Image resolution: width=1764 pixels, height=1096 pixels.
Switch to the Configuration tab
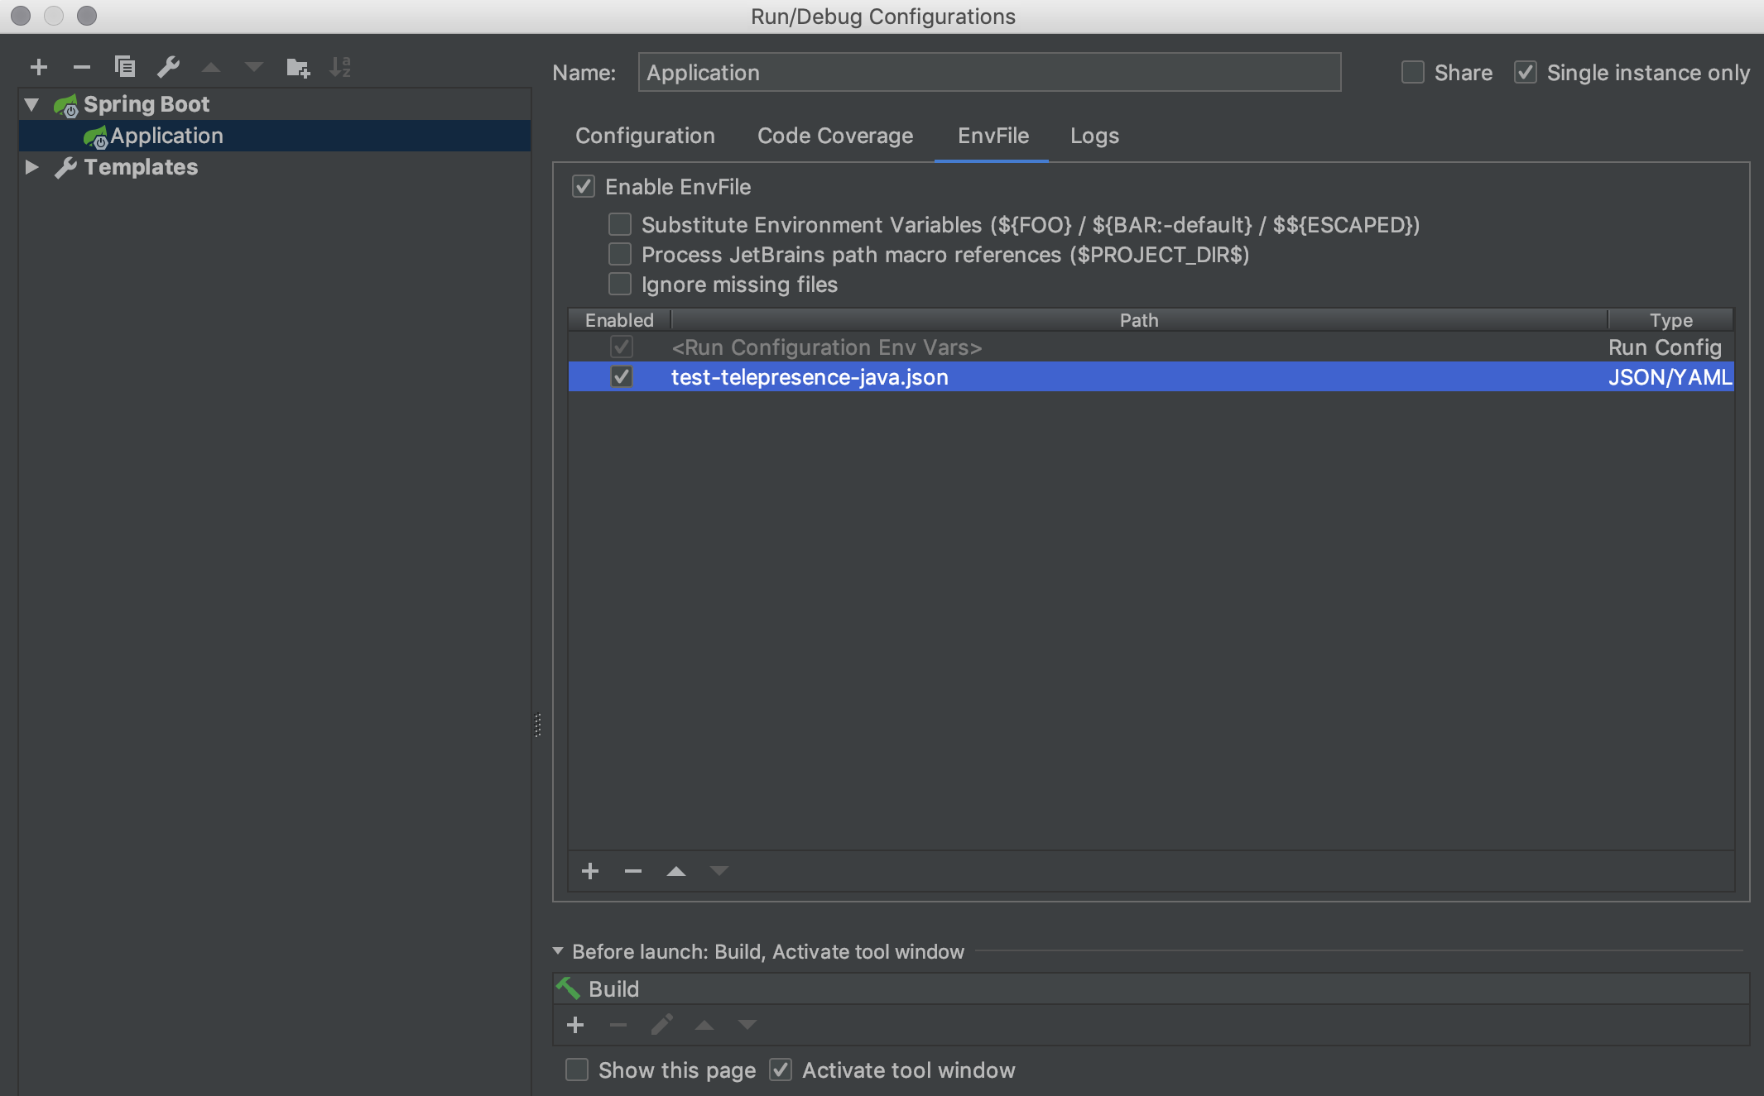coord(645,136)
